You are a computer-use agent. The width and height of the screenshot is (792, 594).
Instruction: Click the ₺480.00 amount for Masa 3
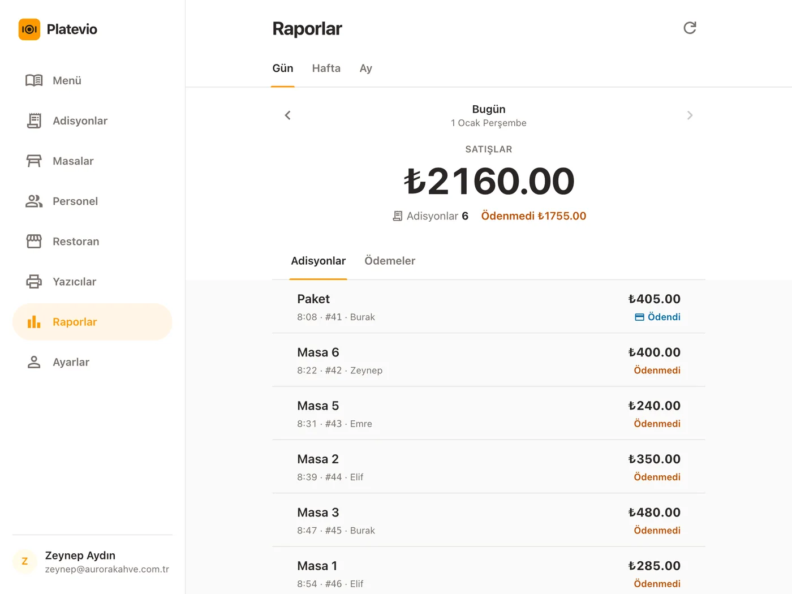655,513
